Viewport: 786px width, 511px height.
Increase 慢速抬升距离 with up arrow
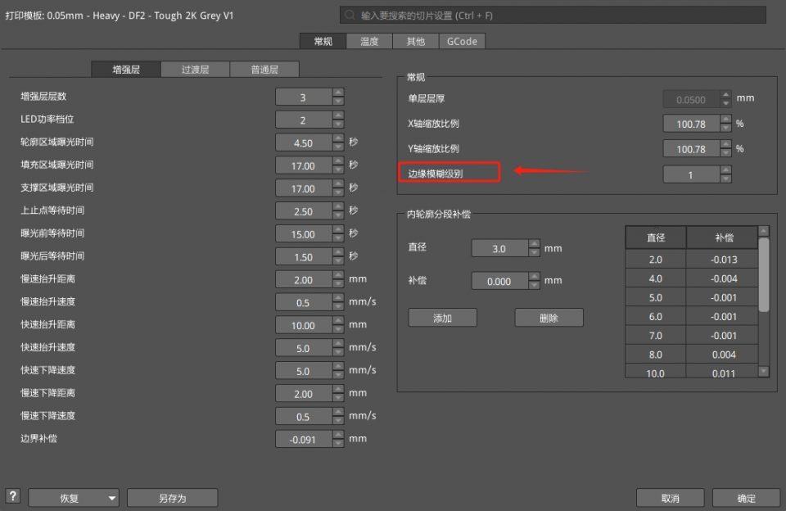338,275
